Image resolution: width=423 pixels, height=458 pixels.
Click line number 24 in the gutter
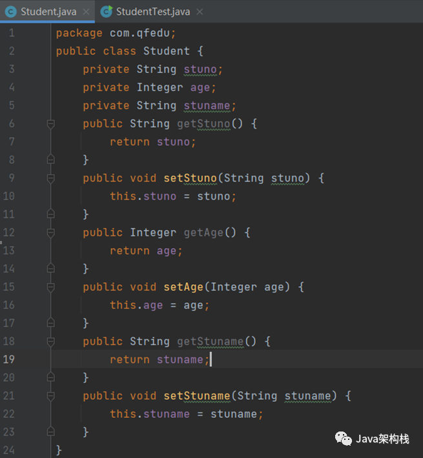click(8, 450)
